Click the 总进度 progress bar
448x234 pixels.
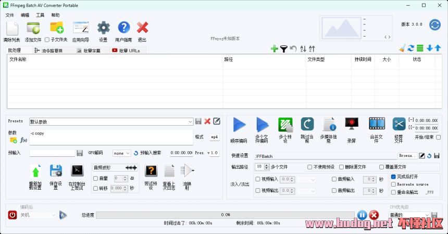click(x=225, y=215)
